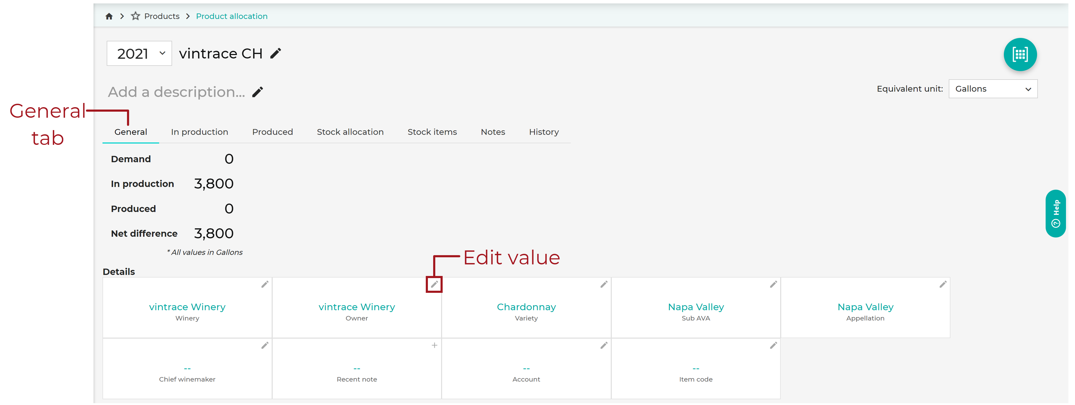Edit the Winery value with its pencil icon
Screen dimensions: 1075x405
(265, 284)
